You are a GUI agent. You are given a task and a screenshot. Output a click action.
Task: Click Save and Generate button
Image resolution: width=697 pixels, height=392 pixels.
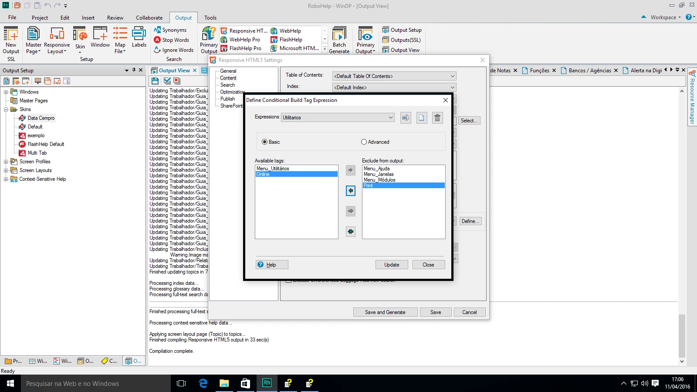(x=385, y=312)
